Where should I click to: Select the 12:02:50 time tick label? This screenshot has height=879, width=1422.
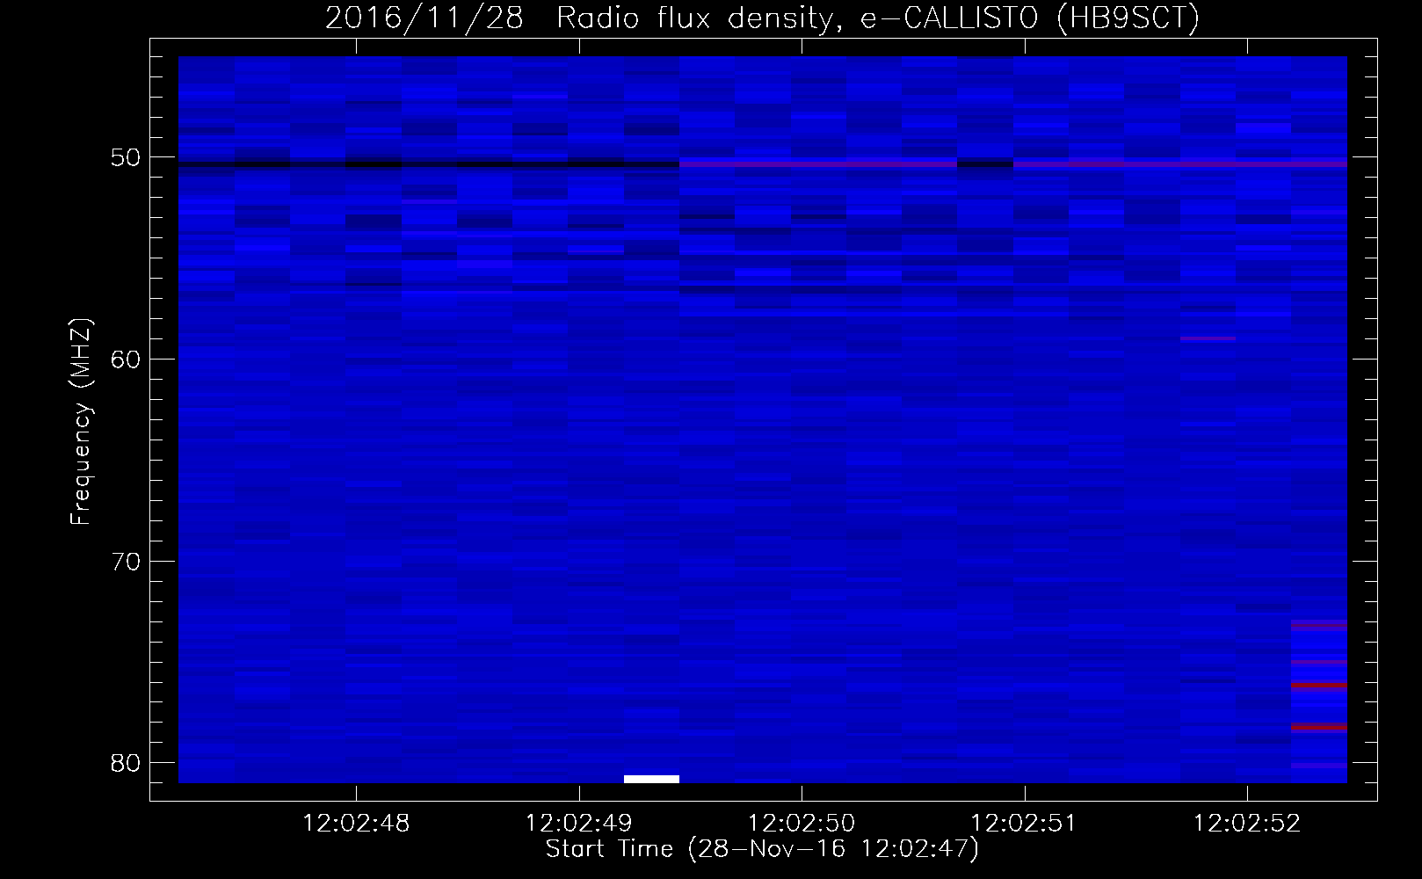point(801,824)
